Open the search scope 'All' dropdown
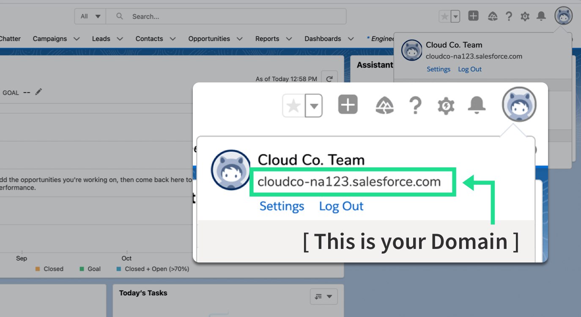581x317 pixels. [90, 16]
